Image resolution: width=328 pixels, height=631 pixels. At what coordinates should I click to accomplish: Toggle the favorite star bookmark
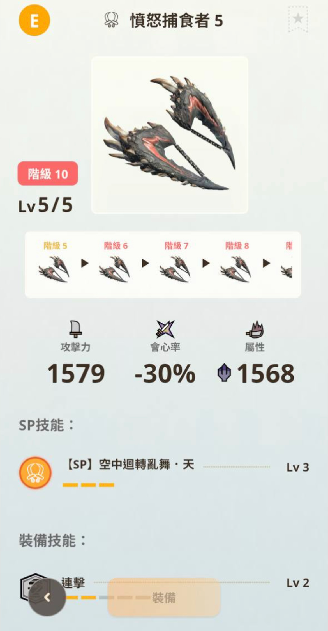point(298,19)
